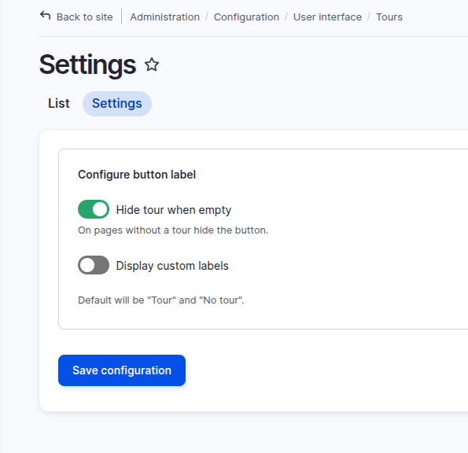Click the 'Hide tour when empty' label text
Screen dimensions: 468x453
coord(173,210)
